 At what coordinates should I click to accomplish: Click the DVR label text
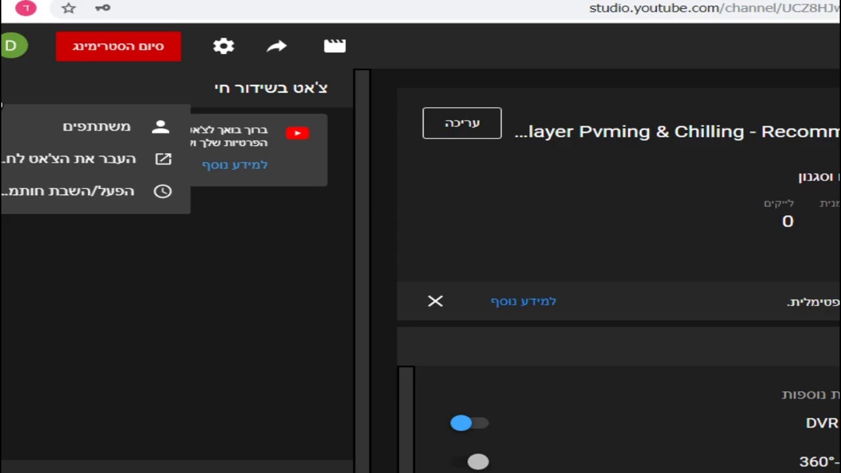coord(822,423)
